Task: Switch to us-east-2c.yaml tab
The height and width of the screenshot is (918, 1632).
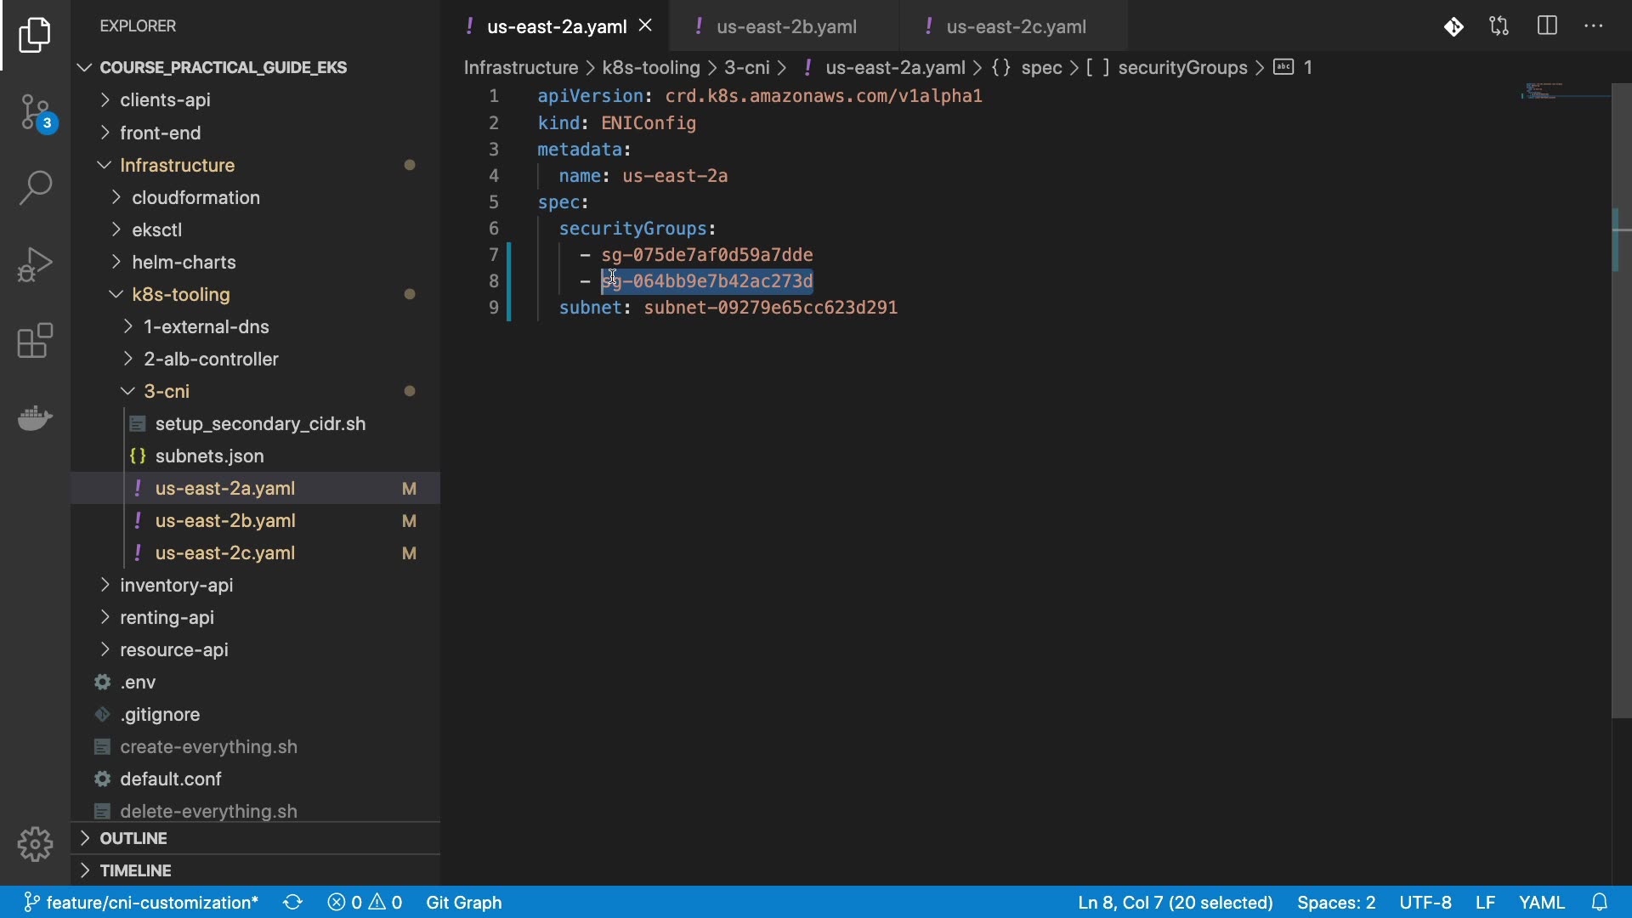Action: [1016, 26]
